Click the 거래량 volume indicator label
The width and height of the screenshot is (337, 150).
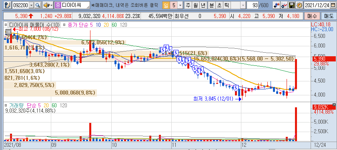click(x=16, y=105)
